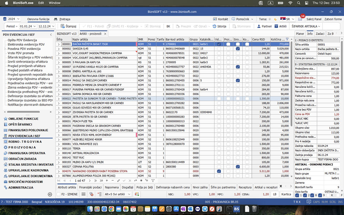Toggle the F2 - IZMENE checkbox
Image resolution: width=344 pixels, height=215 pixels.
coord(58,194)
